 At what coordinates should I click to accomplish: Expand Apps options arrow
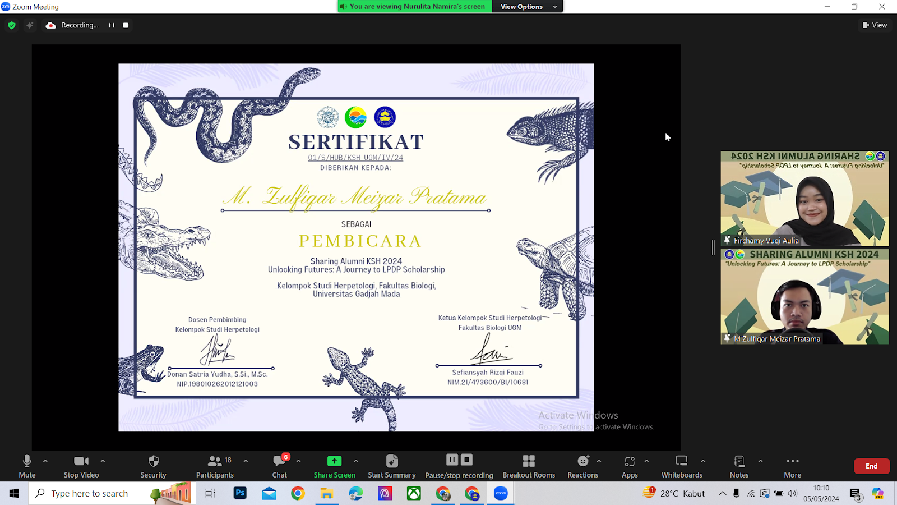(x=646, y=461)
